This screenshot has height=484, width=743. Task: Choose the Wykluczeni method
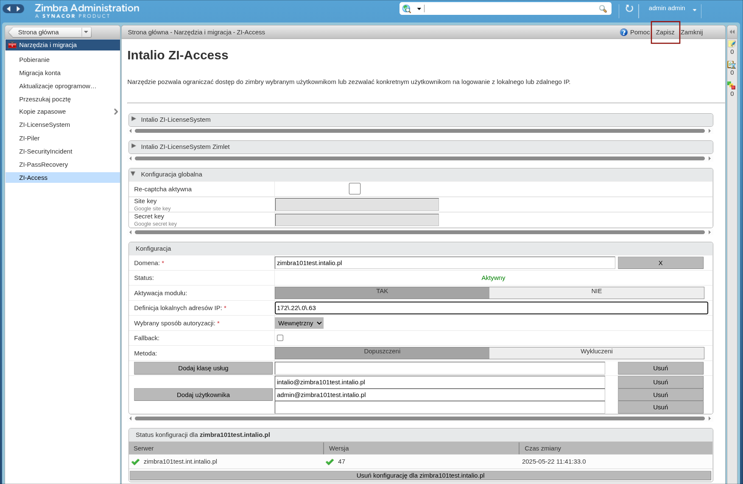[597, 353]
